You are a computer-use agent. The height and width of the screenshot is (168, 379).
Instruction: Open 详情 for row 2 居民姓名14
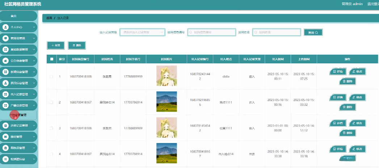(338, 97)
